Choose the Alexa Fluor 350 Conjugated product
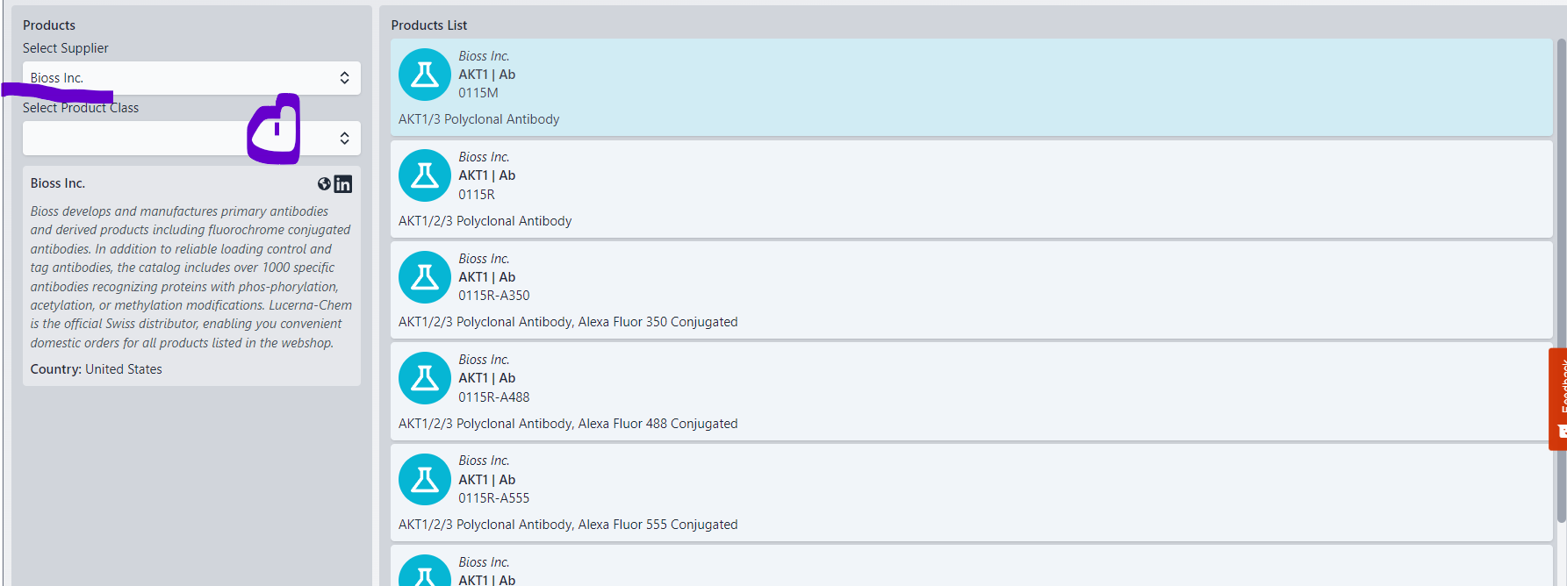1567x586 pixels. (971, 289)
